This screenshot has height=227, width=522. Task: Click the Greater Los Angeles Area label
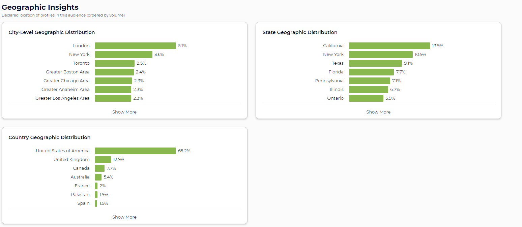click(x=62, y=98)
